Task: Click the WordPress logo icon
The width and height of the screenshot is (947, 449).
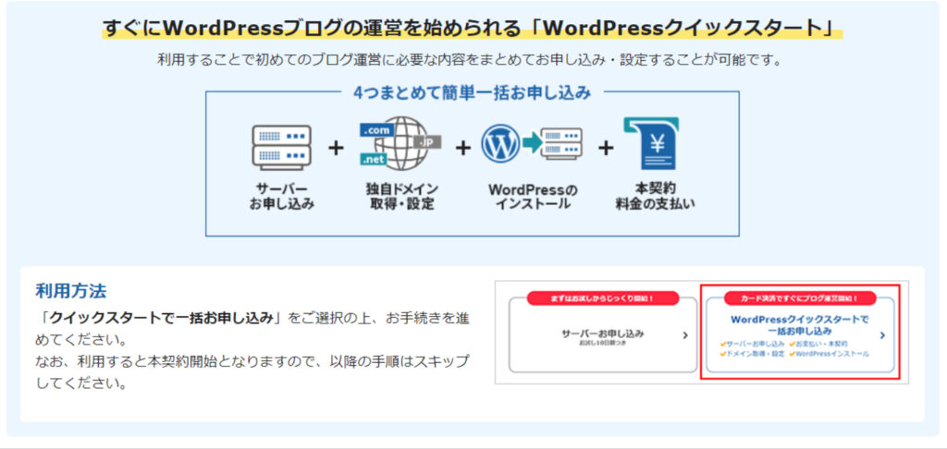Action: point(500,143)
